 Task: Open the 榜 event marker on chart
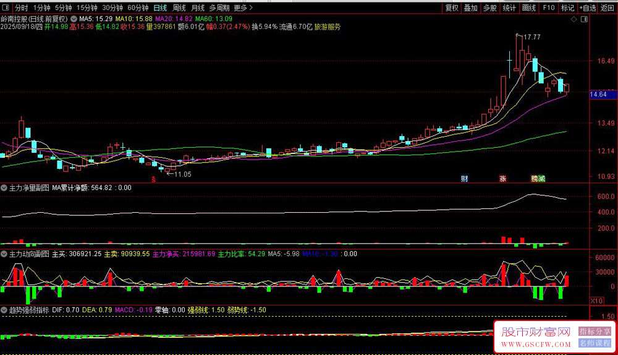(535, 179)
